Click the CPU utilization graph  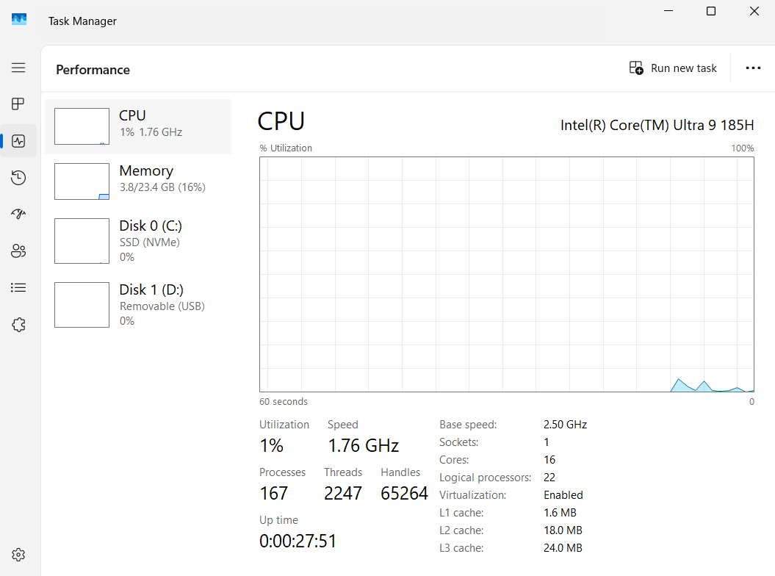coord(506,274)
